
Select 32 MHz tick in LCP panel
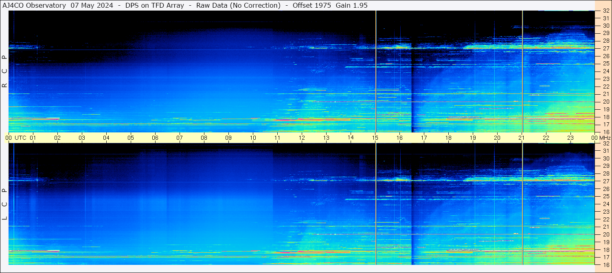pos(606,143)
